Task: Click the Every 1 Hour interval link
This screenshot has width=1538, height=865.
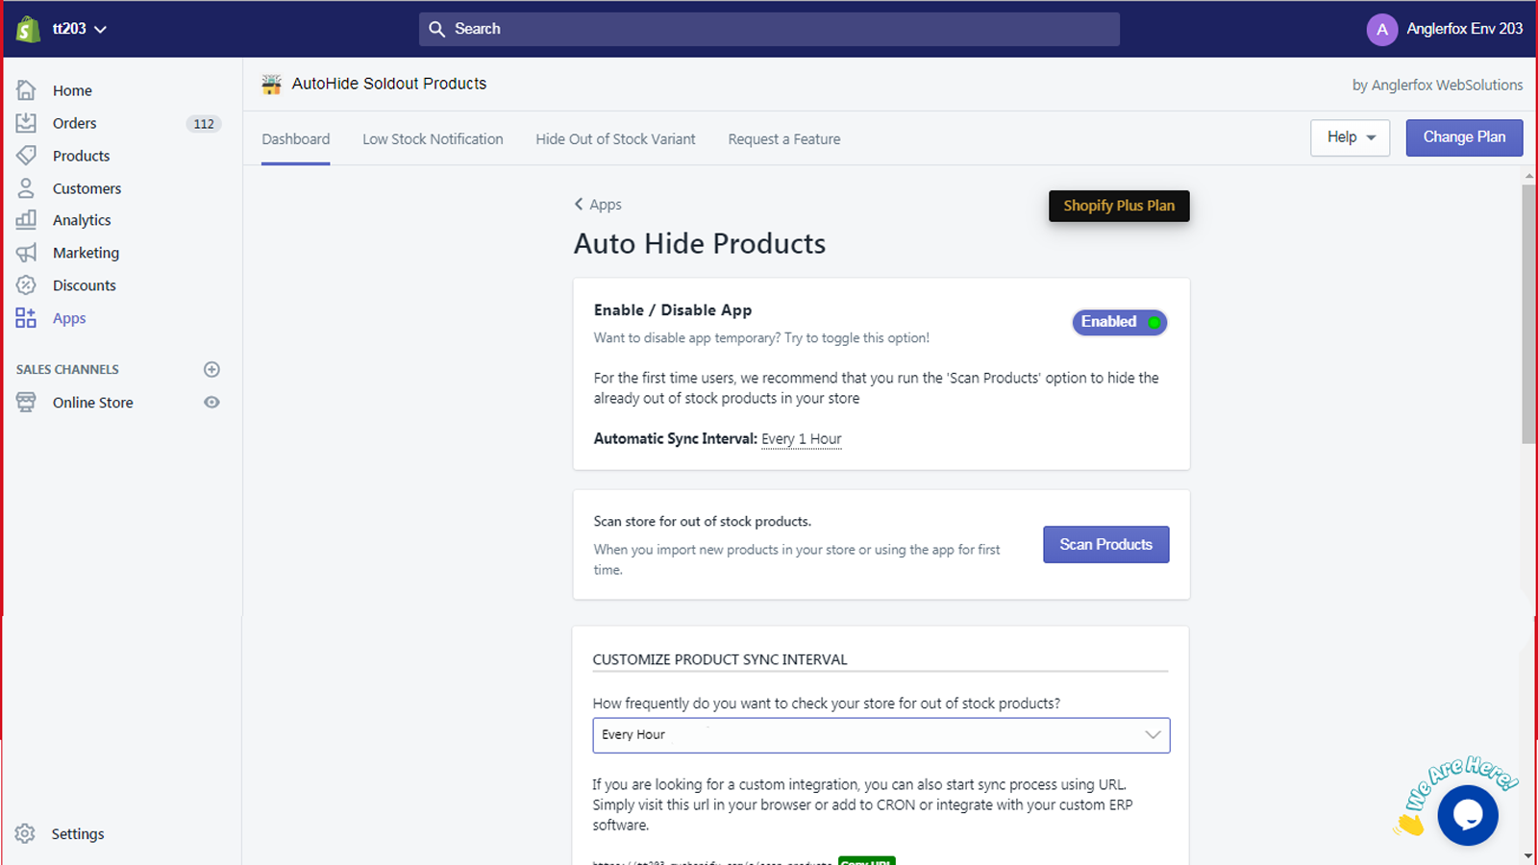Action: pos(802,439)
